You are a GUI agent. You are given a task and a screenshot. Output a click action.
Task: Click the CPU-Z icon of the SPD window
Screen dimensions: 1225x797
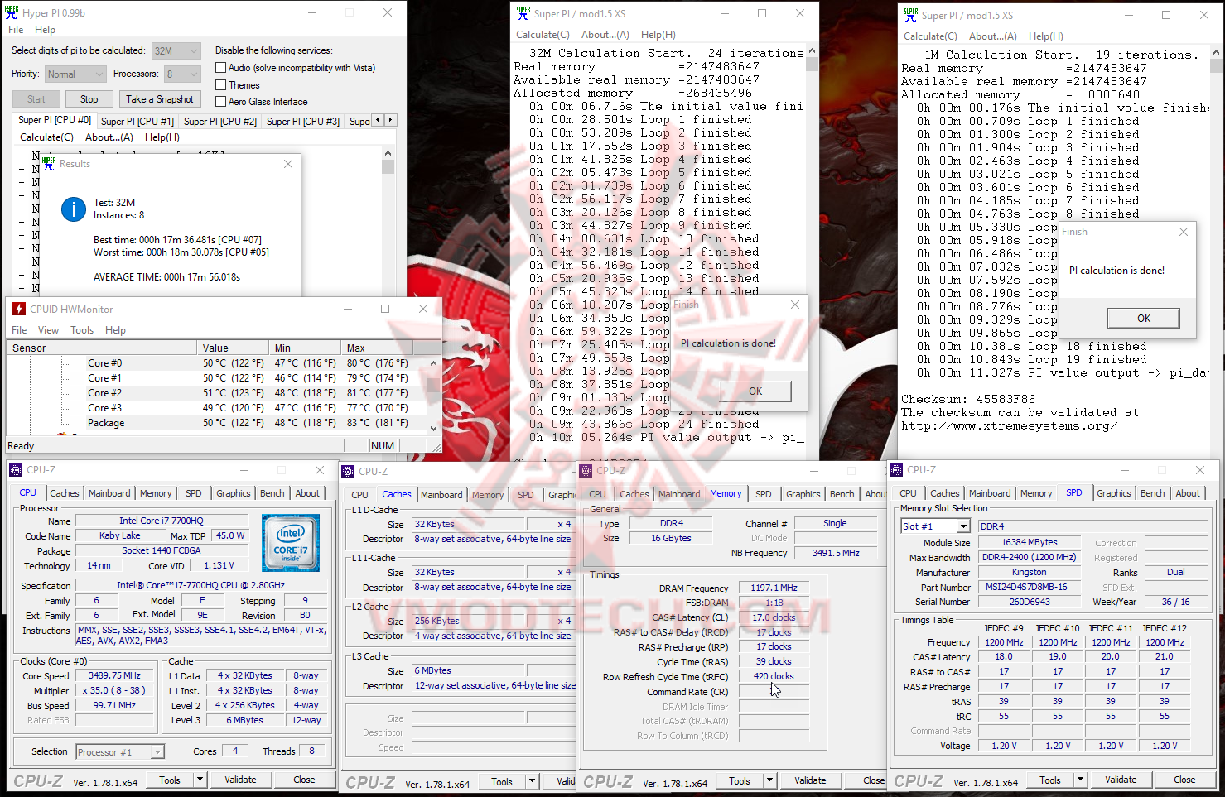[x=896, y=470]
